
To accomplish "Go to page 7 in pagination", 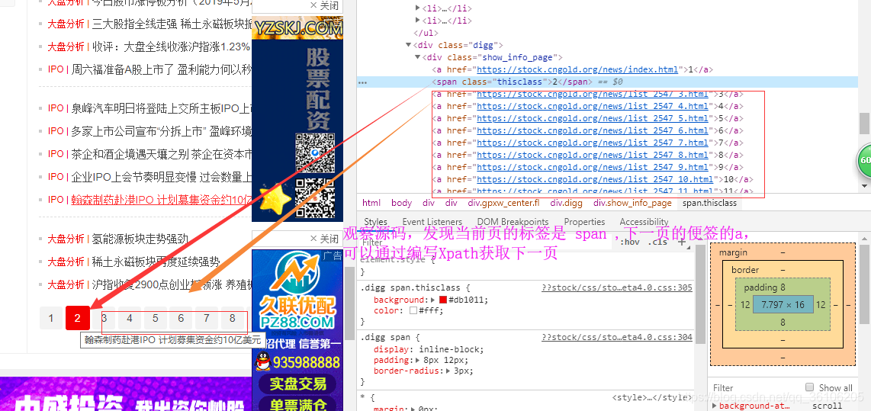I will click(206, 318).
